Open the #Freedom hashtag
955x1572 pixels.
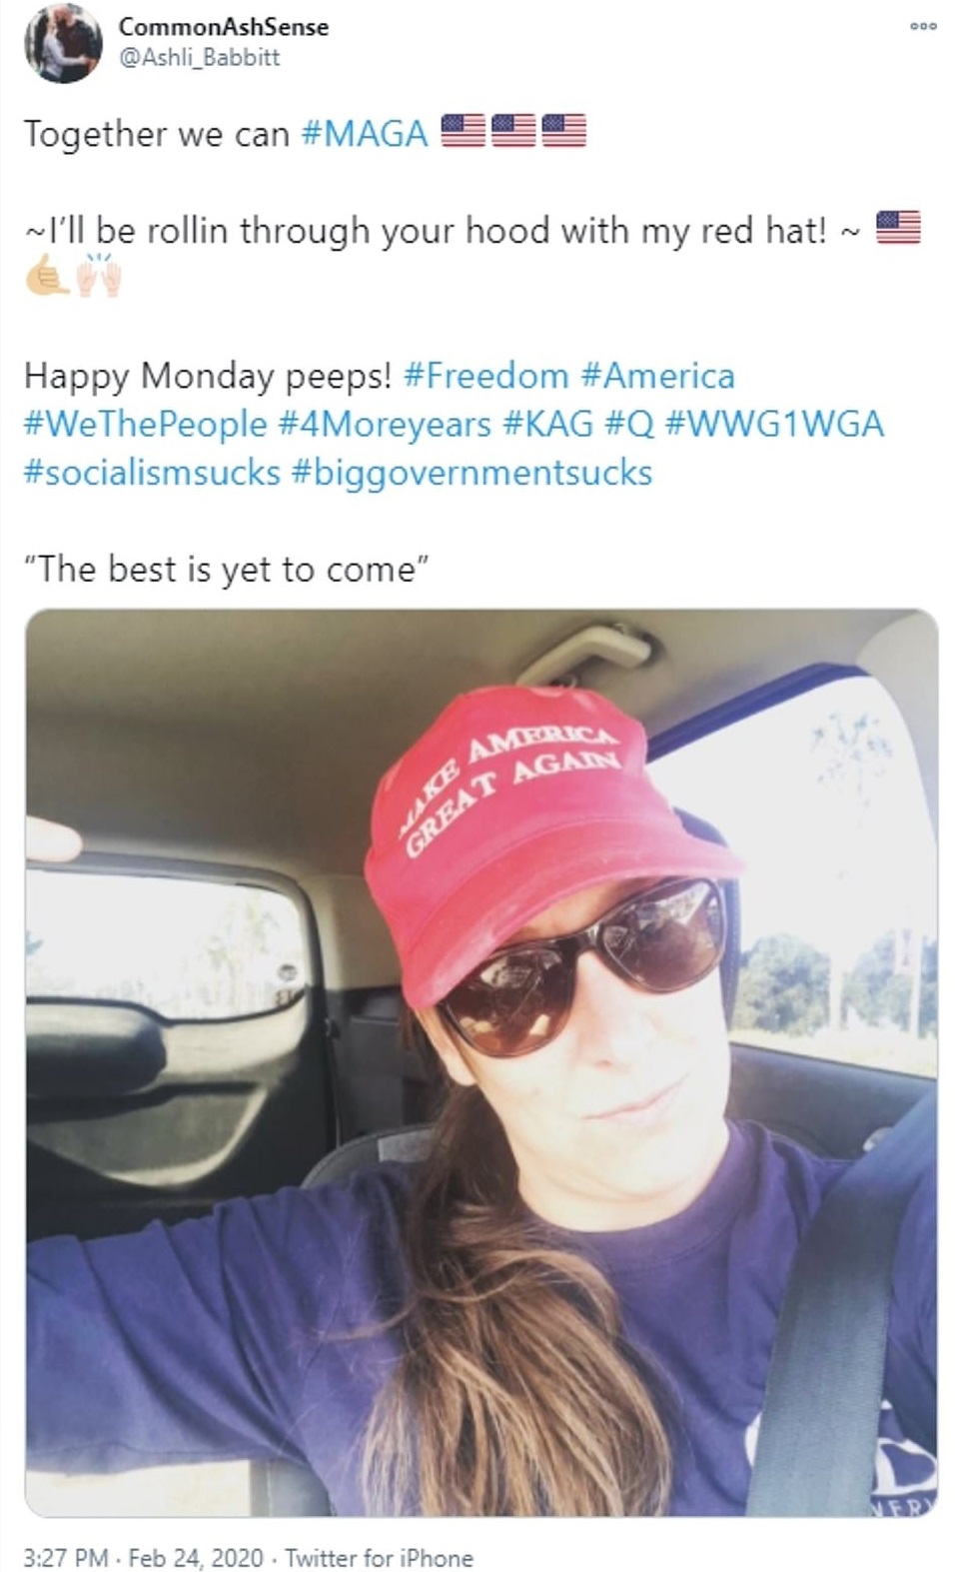click(486, 376)
